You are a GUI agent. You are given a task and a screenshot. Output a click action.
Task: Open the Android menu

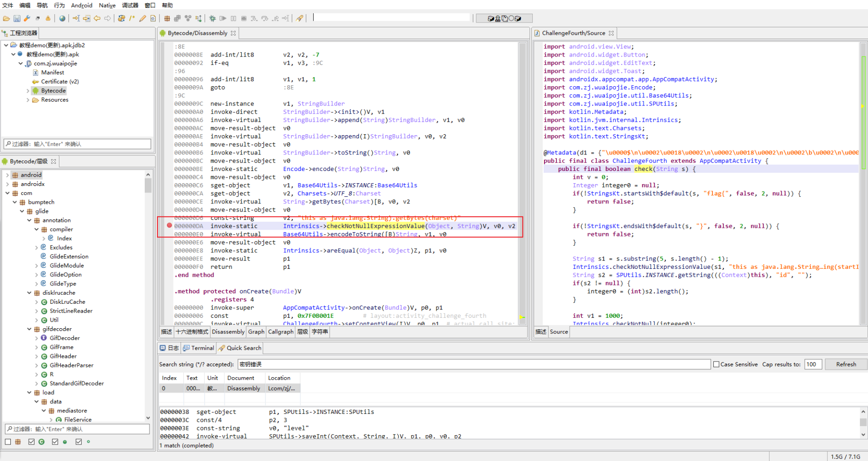pyautogui.click(x=82, y=5)
